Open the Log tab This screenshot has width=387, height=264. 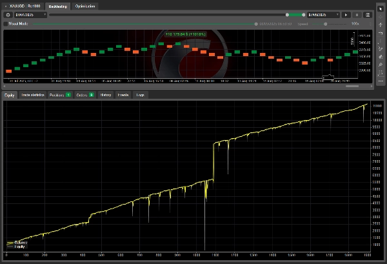[x=139, y=95]
